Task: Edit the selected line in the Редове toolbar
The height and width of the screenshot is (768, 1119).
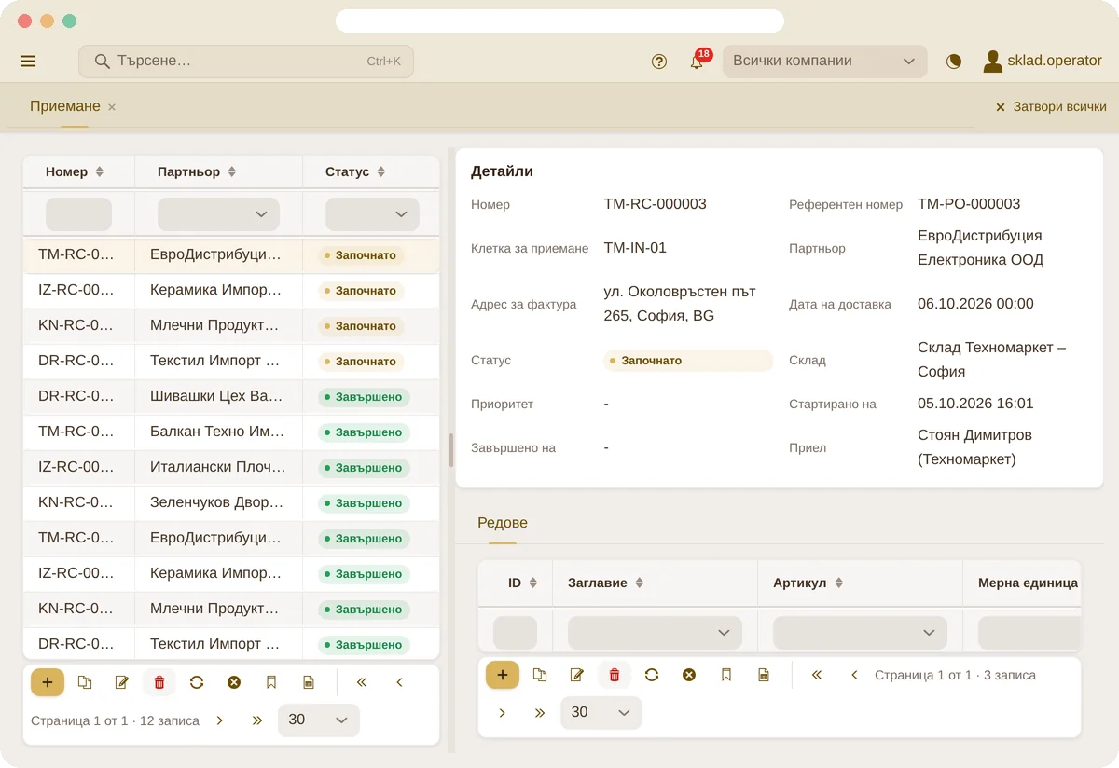Action: [577, 675]
